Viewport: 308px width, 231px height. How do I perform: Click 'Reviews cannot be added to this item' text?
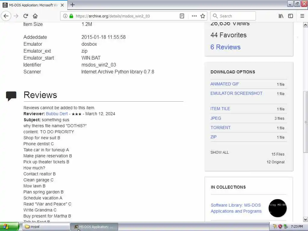point(59,108)
